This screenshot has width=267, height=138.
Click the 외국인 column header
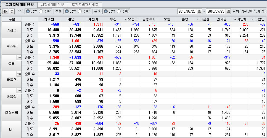tap(48, 19)
